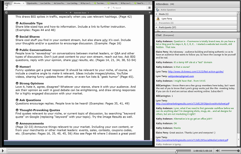Open the Automatic Zoom dropdown
This screenshot has height=154, width=241.
pyautogui.click(x=81, y=13)
